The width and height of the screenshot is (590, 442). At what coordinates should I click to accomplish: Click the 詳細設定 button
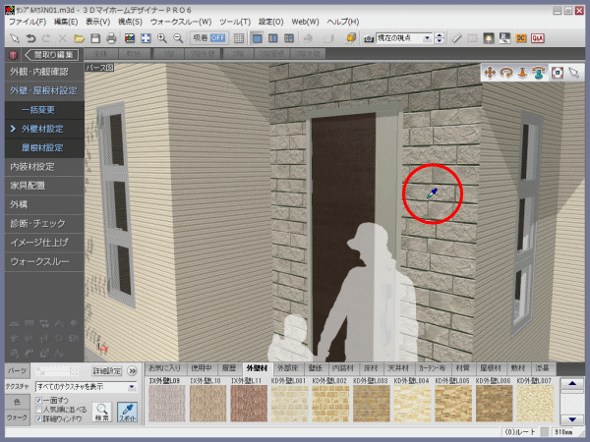(x=107, y=371)
